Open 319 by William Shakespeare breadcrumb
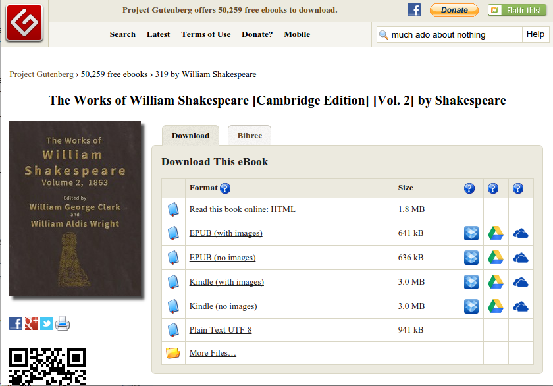Image resolution: width=553 pixels, height=386 pixels. (x=205, y=74)
